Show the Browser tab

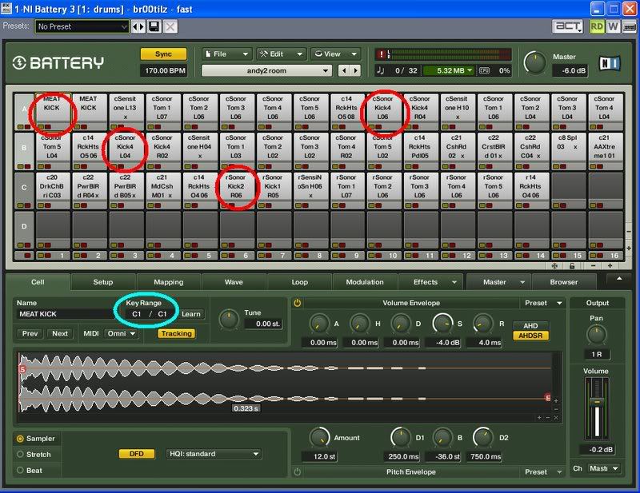[564, 282]
